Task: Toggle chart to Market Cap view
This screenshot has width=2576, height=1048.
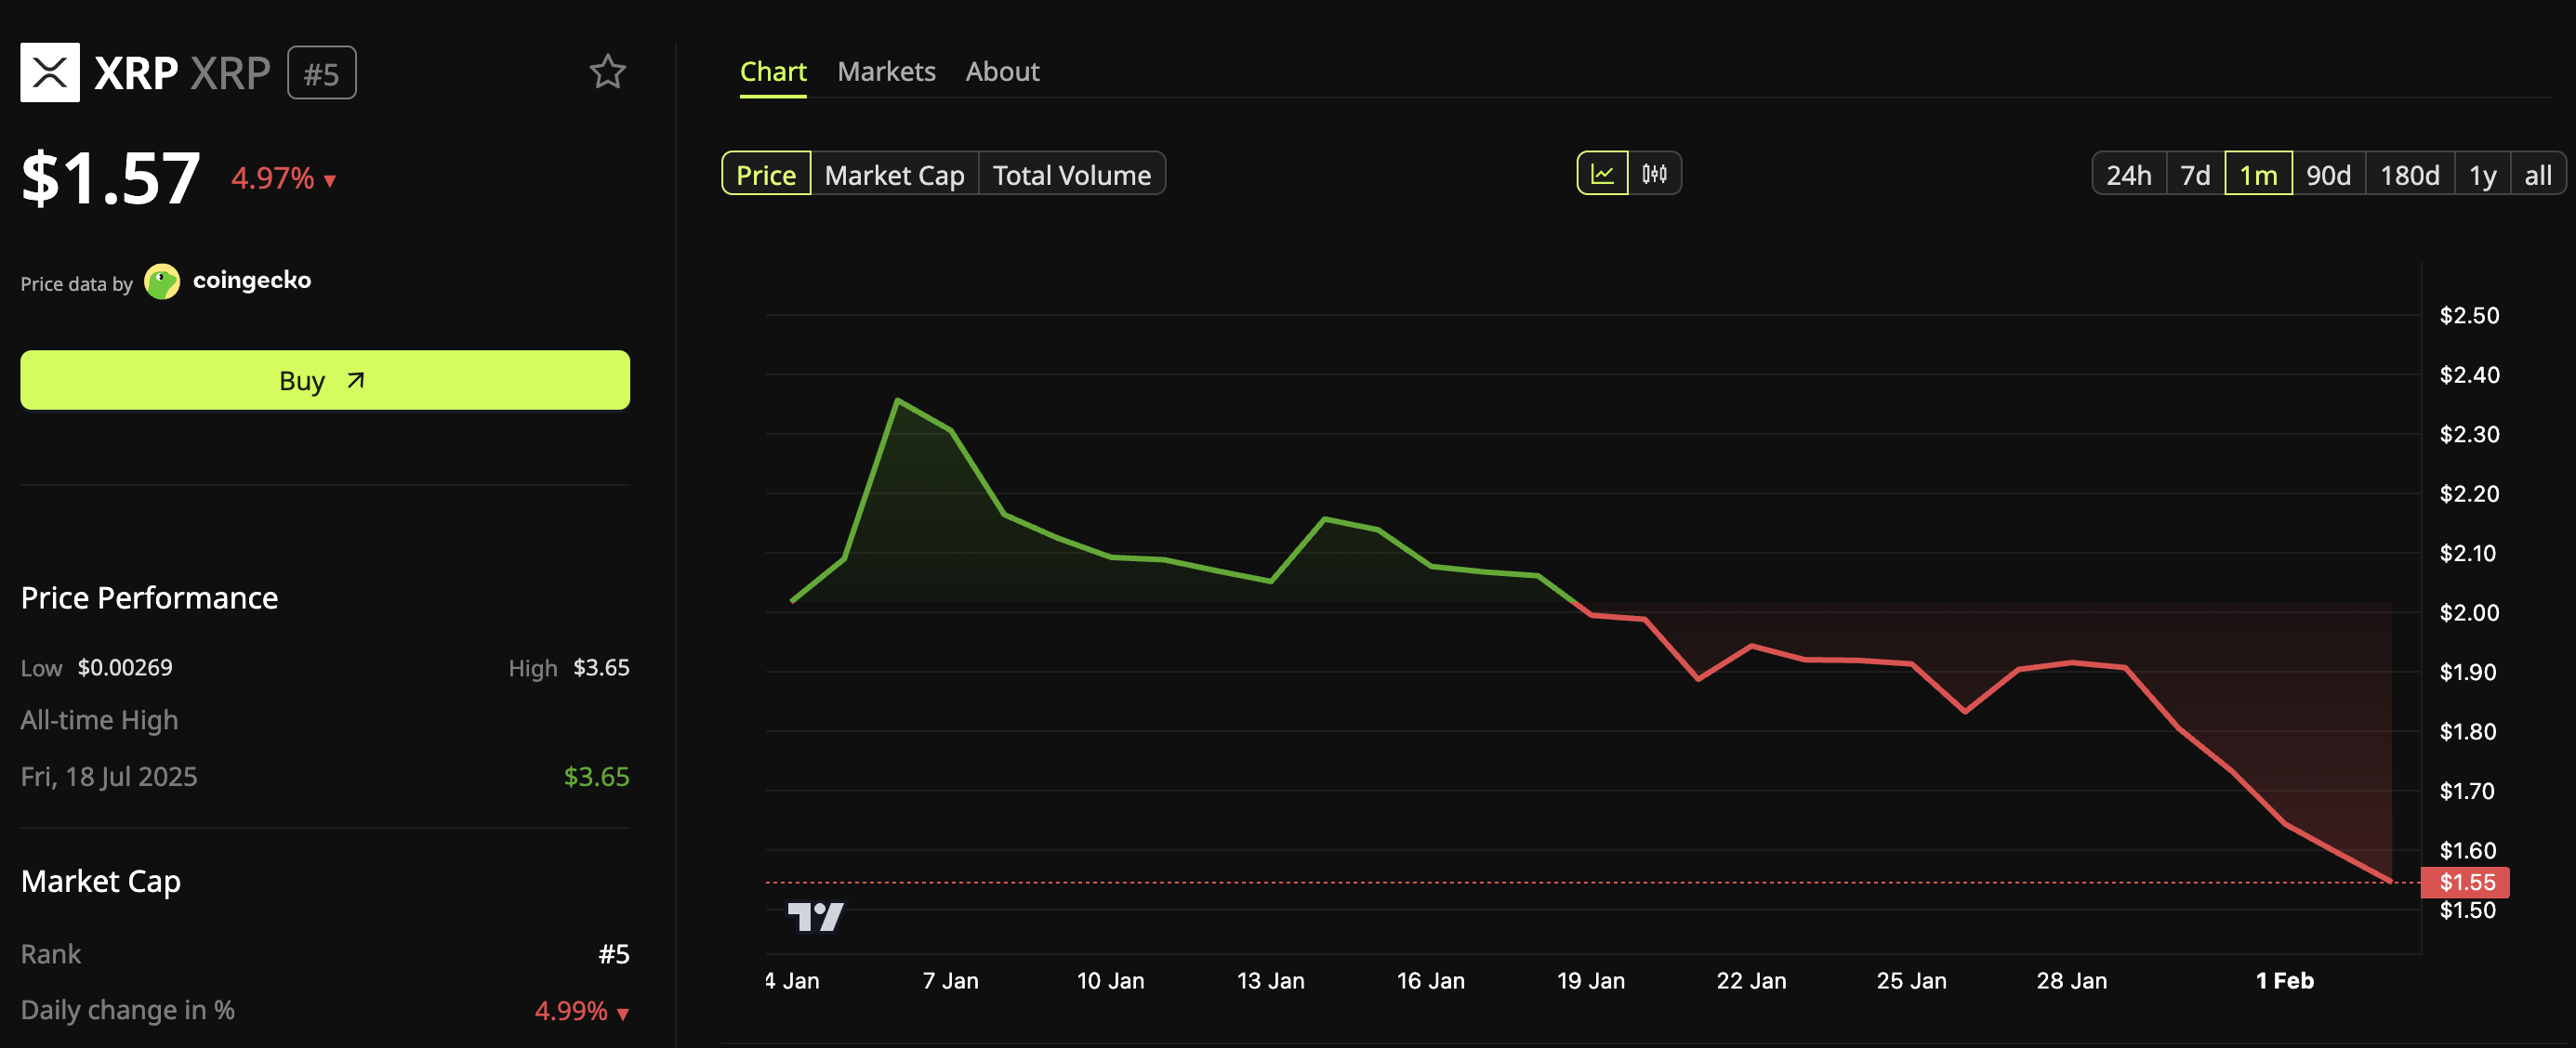Action: pos(894,174)
